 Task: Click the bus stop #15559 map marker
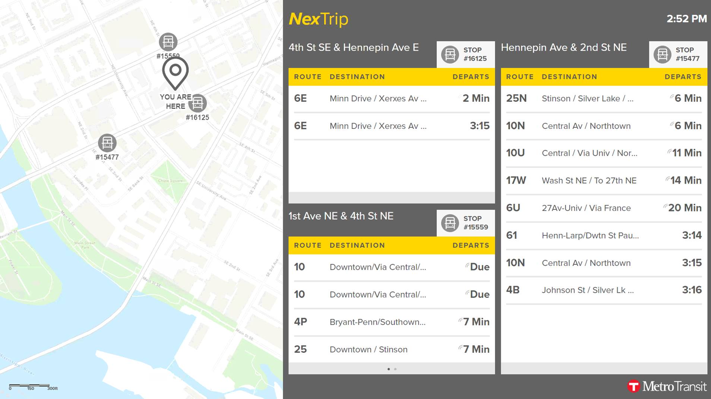168,42
